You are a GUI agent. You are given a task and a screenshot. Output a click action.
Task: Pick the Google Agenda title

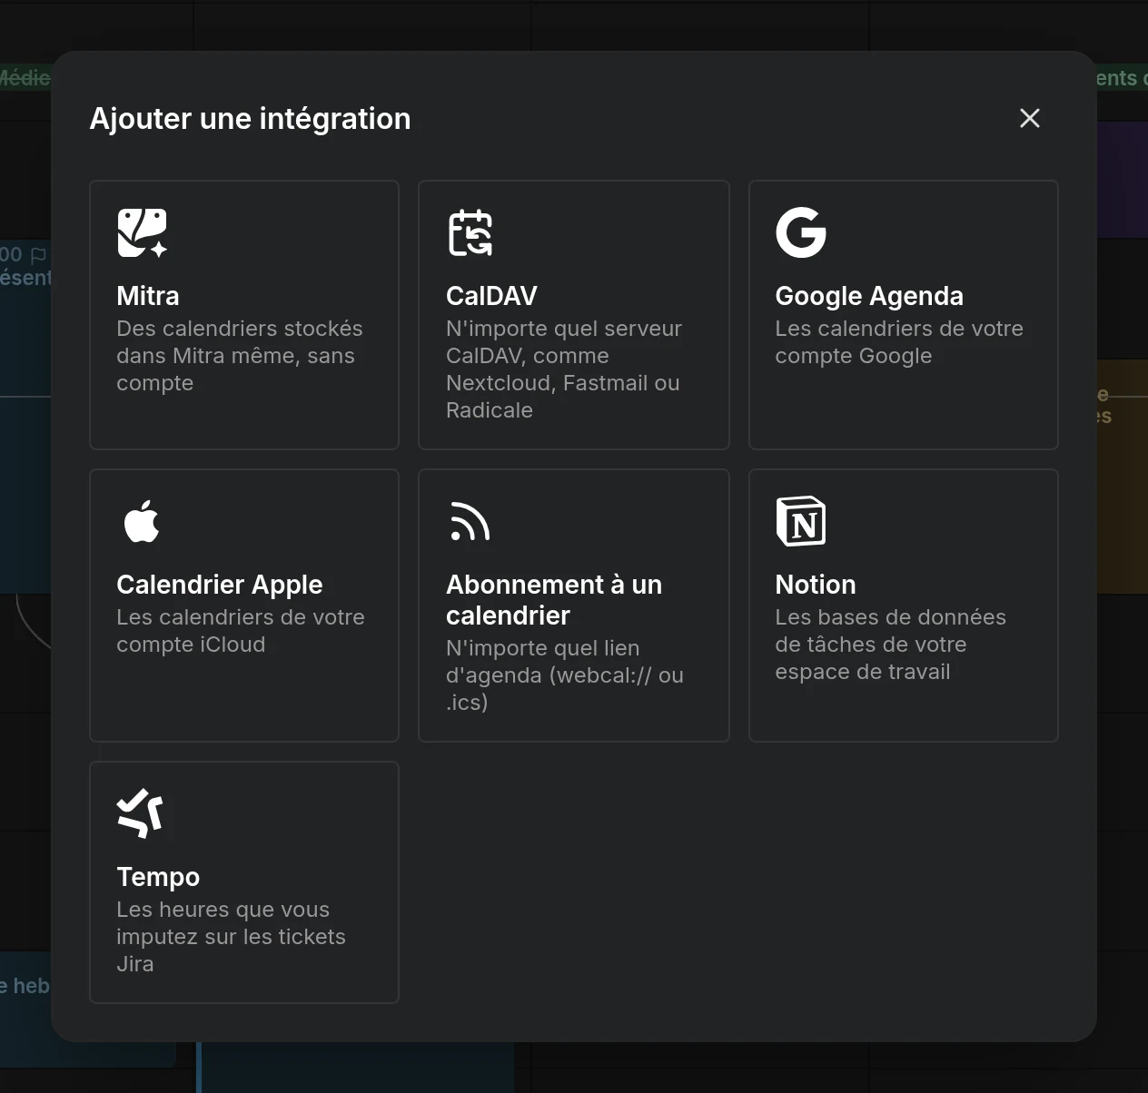point(869,296)
